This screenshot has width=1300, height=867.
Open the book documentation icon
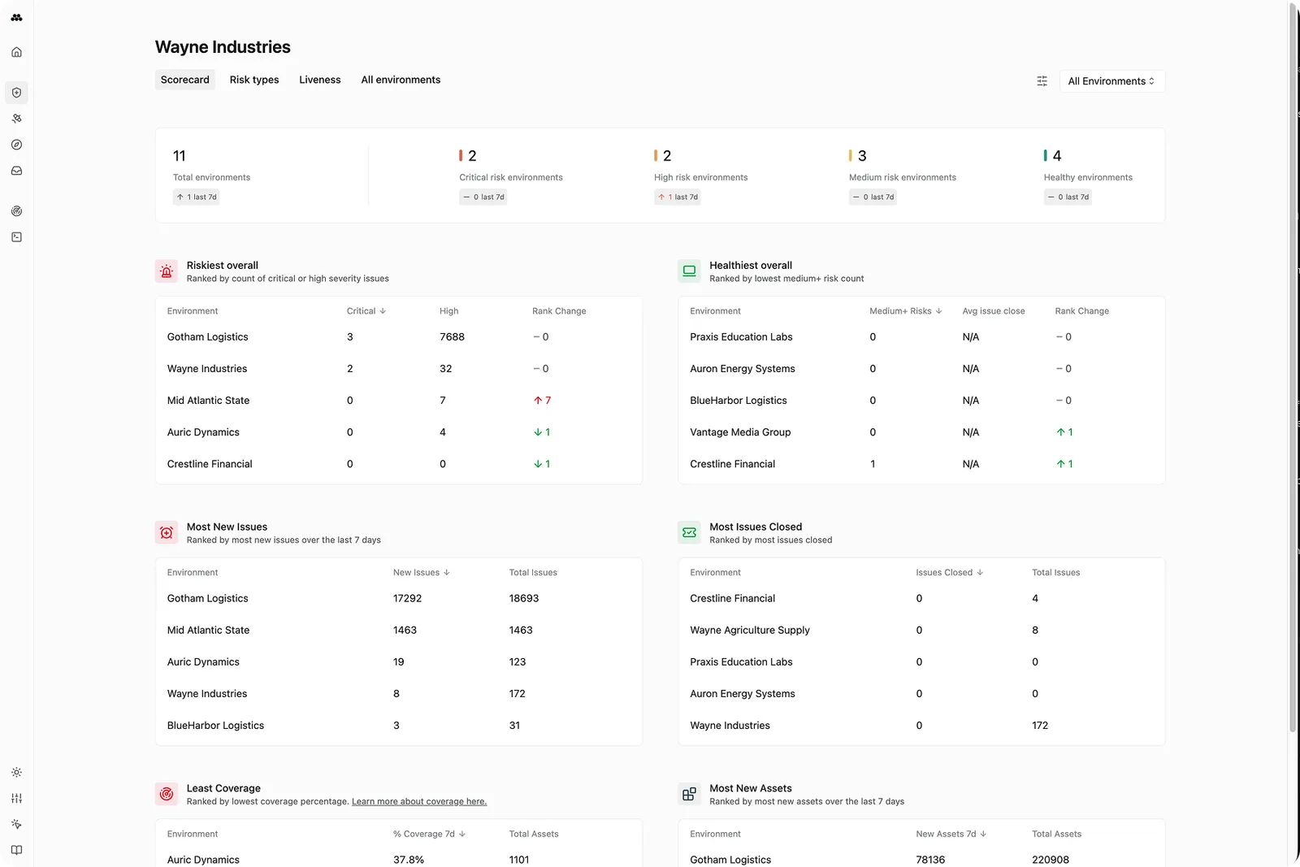(x=16, y=850)
